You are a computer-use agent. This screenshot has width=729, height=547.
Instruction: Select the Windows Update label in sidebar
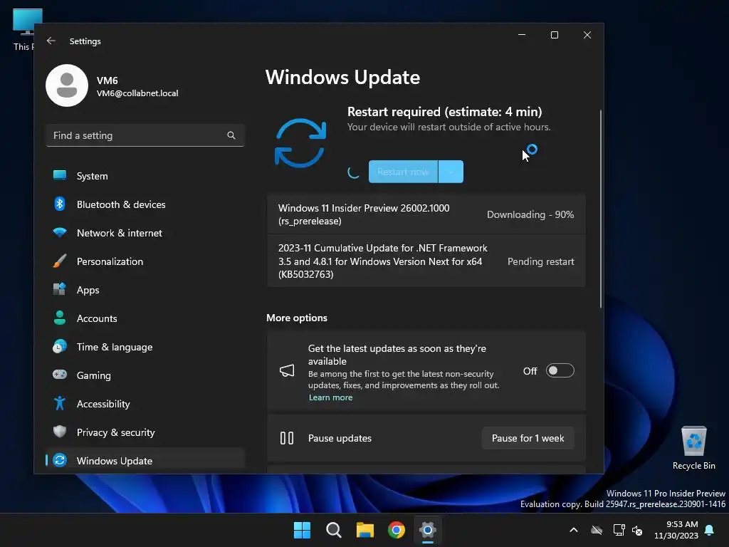[x=115, y=461]
